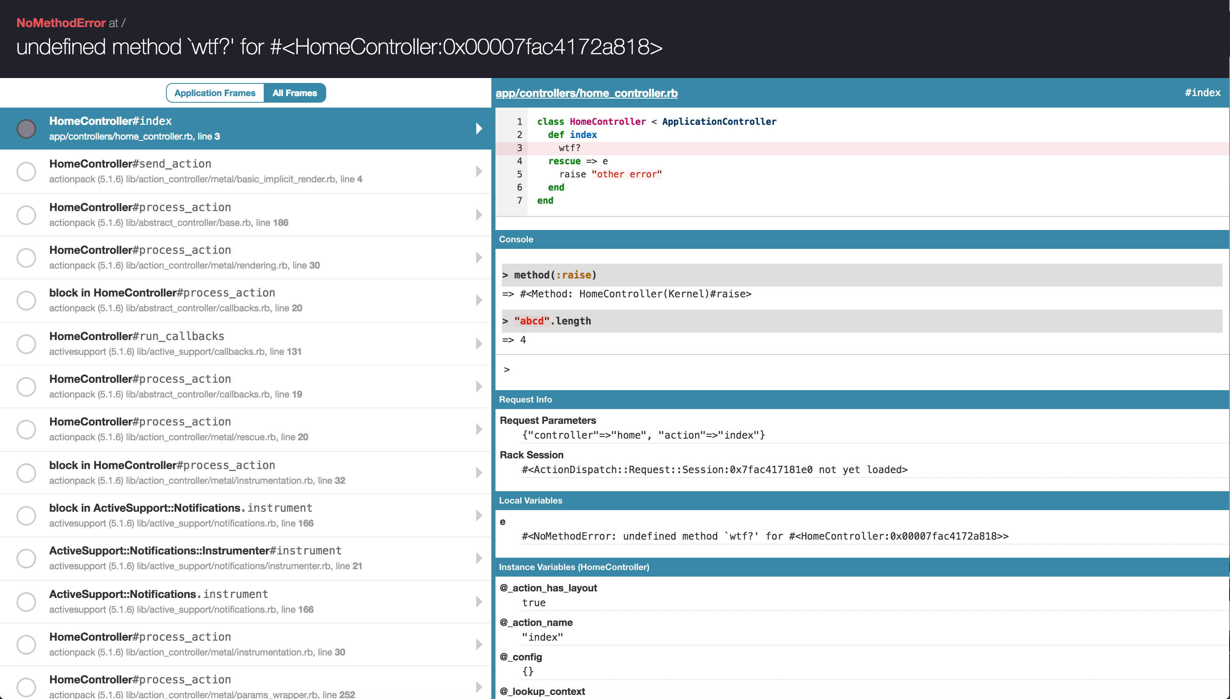This screenshot has height=699, width=1230.
Task: Select radio circle for callbacks.rb line 19 frame
Action: click(26, 386)
